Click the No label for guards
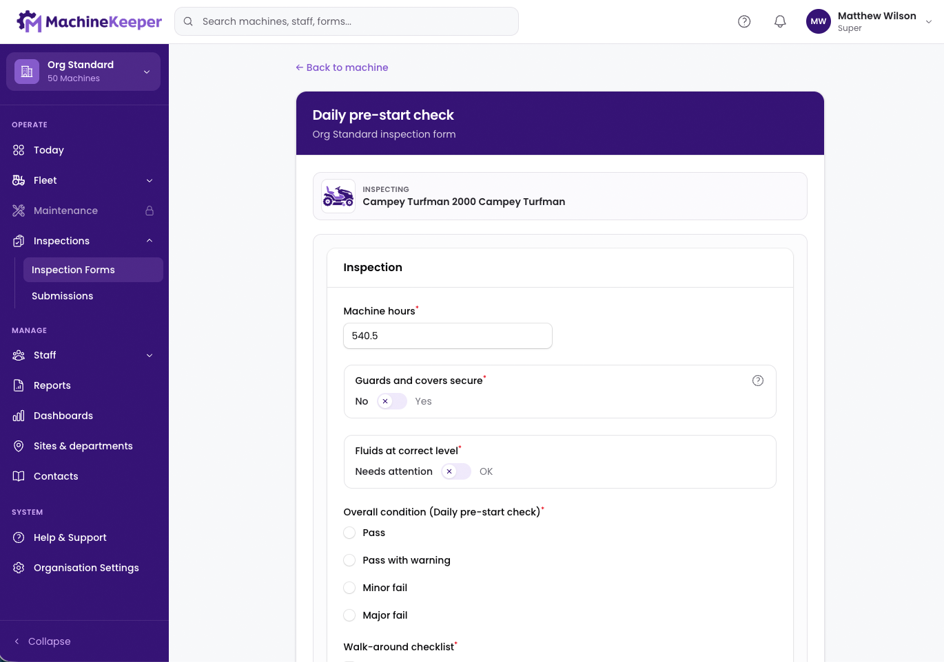Image resolution: width=944 pixels, height=662 pixels. pyautogui.click(x=362, y=401)
